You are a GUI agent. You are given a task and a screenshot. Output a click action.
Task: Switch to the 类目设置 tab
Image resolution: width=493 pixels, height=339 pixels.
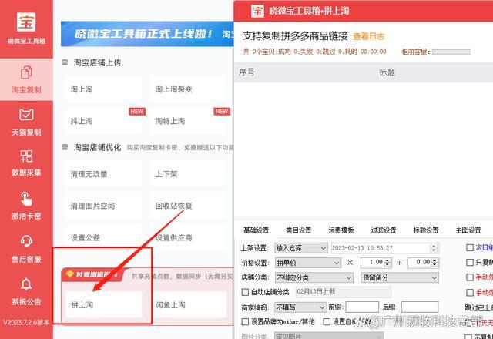click(x=298, y=230)
